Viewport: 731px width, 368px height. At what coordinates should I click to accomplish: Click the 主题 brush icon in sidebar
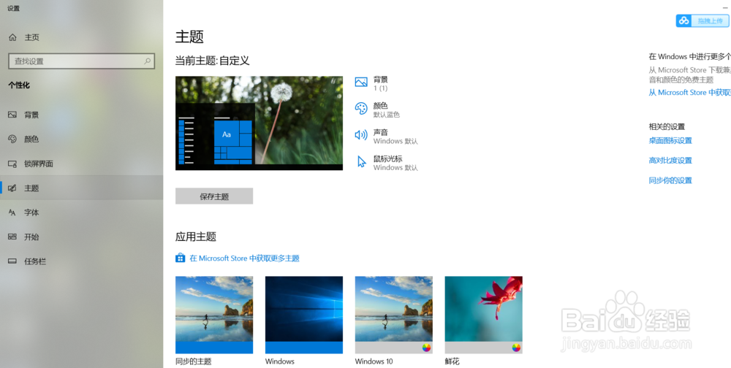(x=12, y=188)
